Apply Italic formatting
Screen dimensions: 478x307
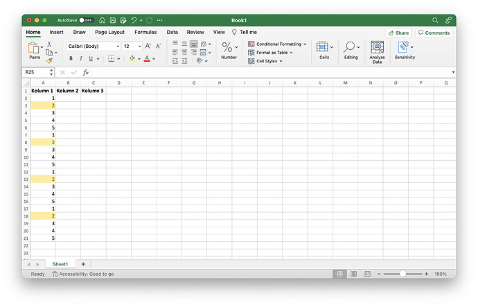tap(81, 58)
